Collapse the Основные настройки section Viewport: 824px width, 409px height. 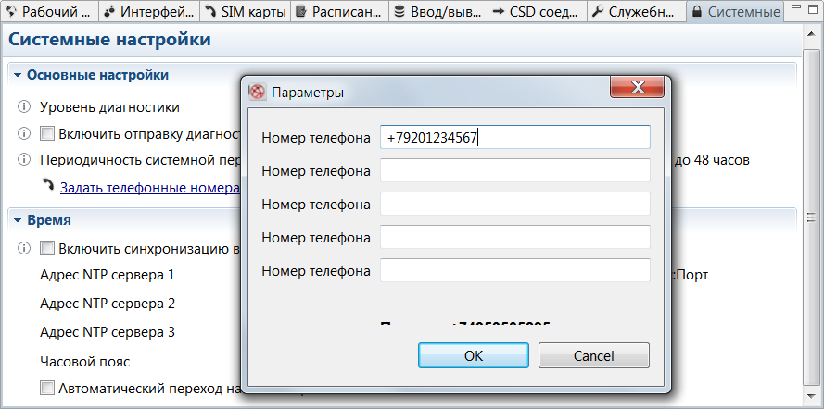[x=19, y=76]
